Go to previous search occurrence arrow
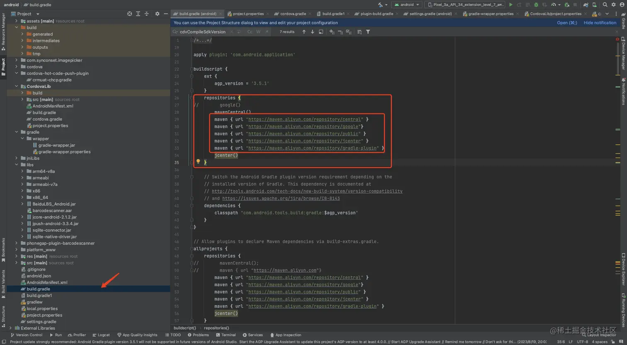This screenshot has width=627, height=345. (x=304, y=32)
